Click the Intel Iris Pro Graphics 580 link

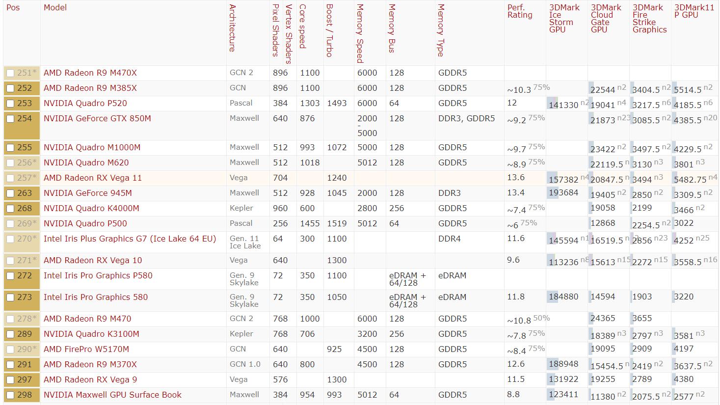[96, 297]
